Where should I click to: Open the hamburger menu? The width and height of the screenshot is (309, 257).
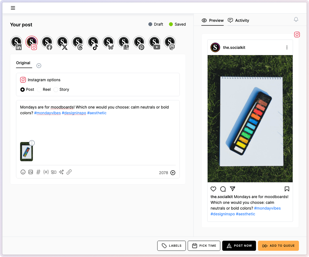[13, 8]
